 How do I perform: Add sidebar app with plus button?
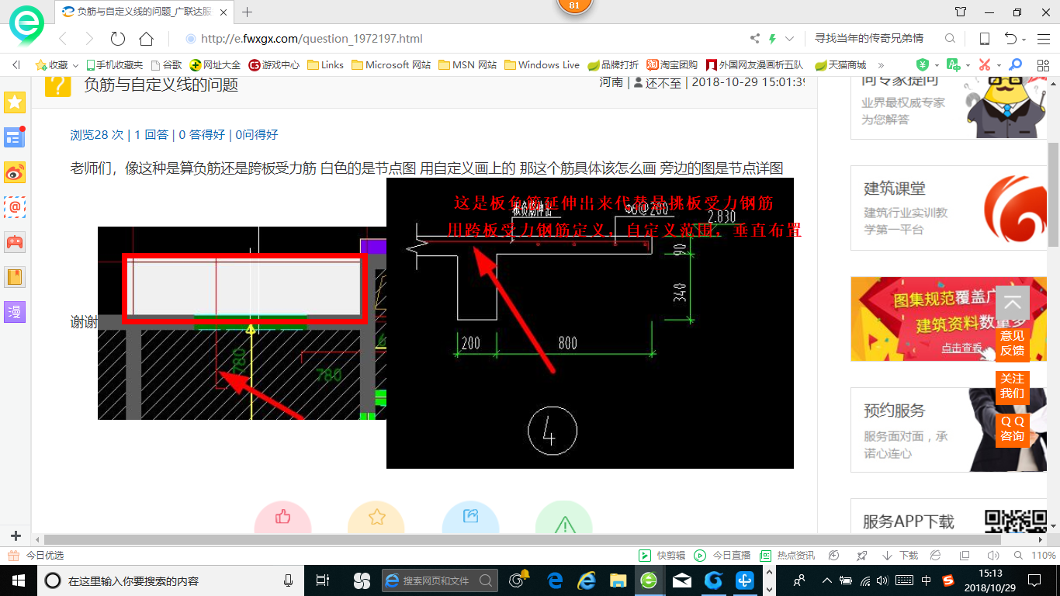point(16,536)
